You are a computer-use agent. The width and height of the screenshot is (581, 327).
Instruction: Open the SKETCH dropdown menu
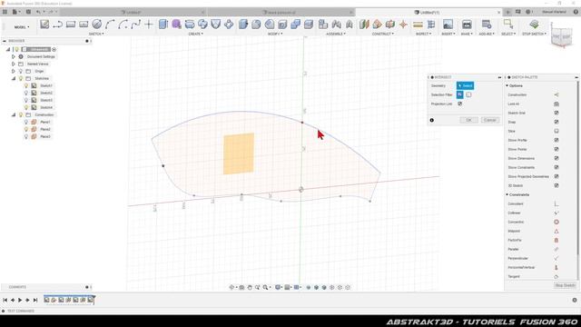pyautogui.click(x=96, y=34)
